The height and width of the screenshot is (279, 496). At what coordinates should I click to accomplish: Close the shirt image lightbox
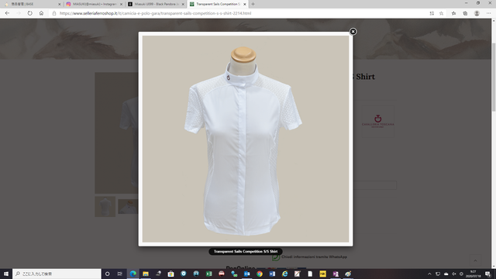pyautogui.click(x=353, y=32)
